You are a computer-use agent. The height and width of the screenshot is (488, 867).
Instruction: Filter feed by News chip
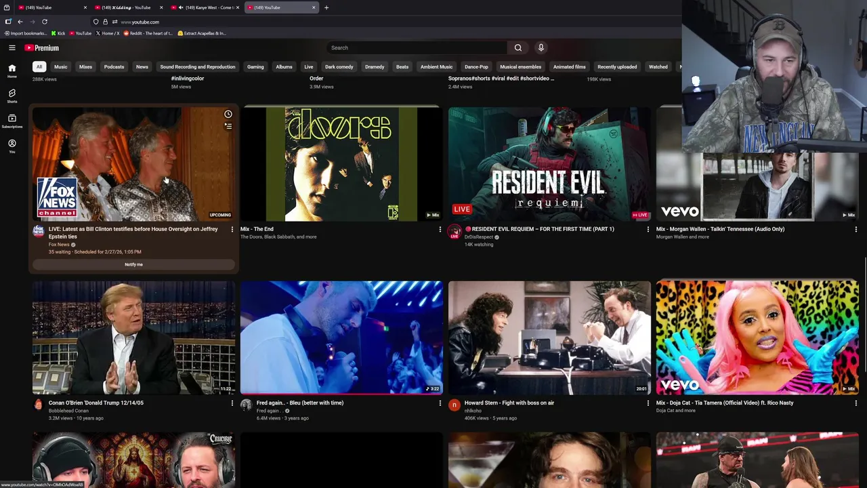pyautogui.click(x=142, y=66)
